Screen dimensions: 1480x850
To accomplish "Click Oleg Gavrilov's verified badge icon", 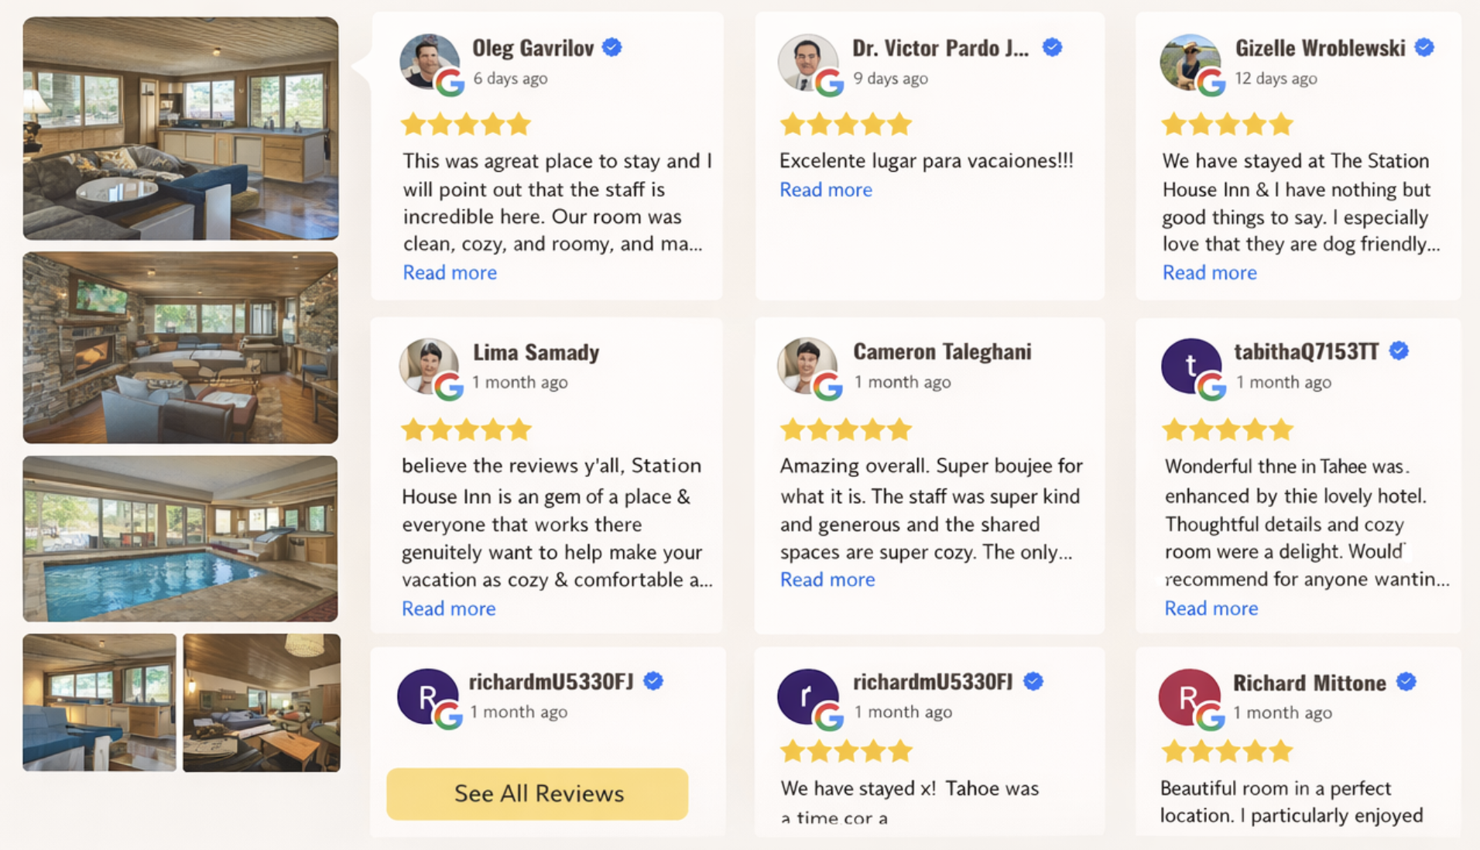I will point(612,47).
